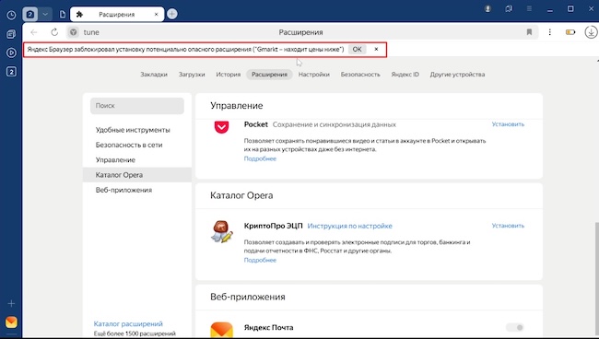Go back with the arrow button
Screen dimensions: 599x339
click(x=34, y=32)
